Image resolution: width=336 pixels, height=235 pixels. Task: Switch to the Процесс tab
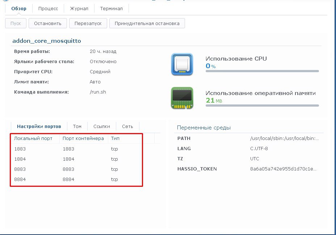pyautogui.click(x=48, y=9)
